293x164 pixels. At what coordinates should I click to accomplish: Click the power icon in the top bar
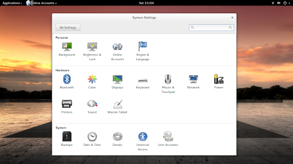point(285,3)
